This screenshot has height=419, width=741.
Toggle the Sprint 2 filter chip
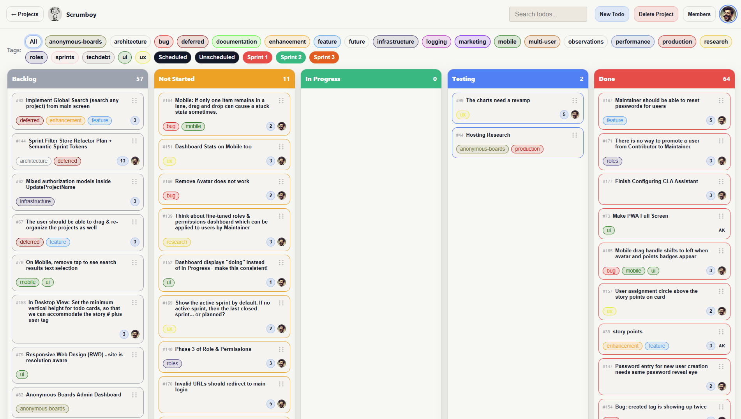tap(291, 57)
